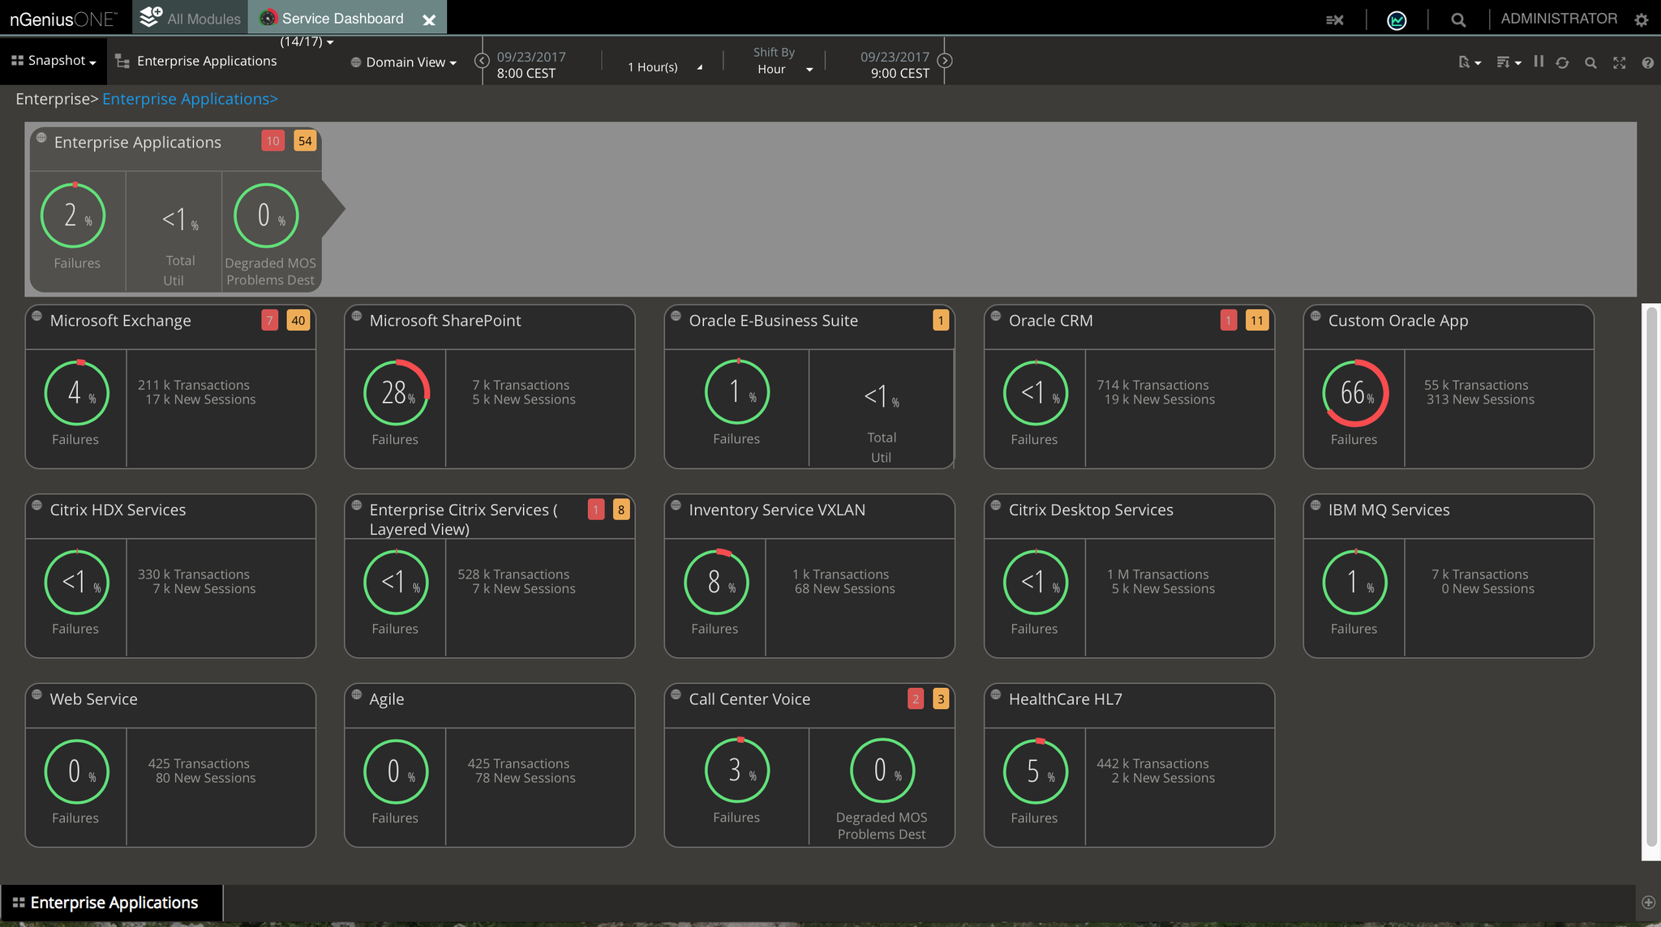Toggle the status dot on Custom Oracle App
The image size is (1661, 927).
[x=1315, y=316]
